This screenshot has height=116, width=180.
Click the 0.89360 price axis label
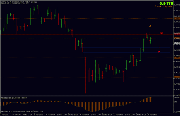pyautogui.click(x=177, y=90)
